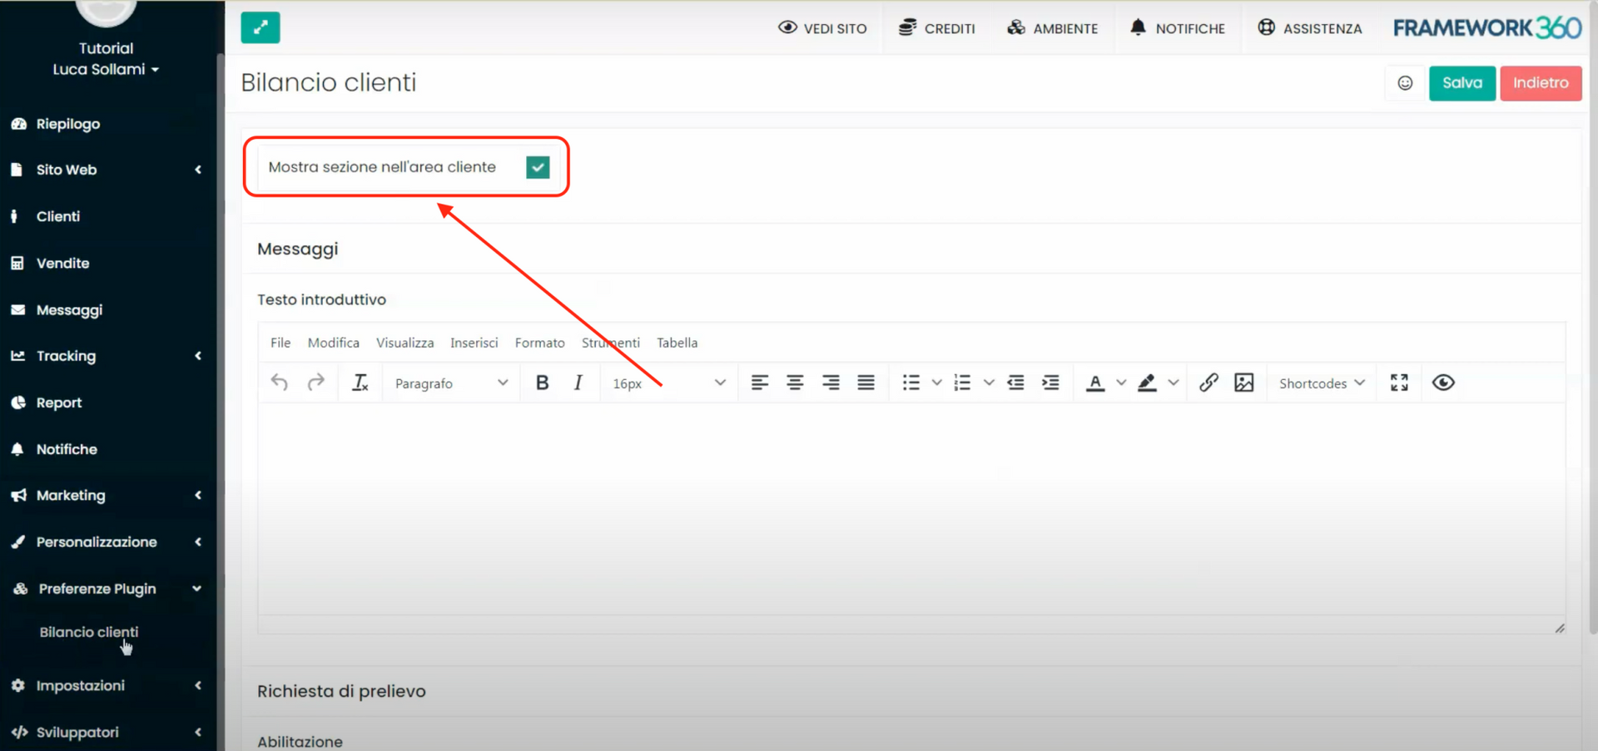Open the image insert icon
The image size is (1598, 751).
tap(1244, 383)
